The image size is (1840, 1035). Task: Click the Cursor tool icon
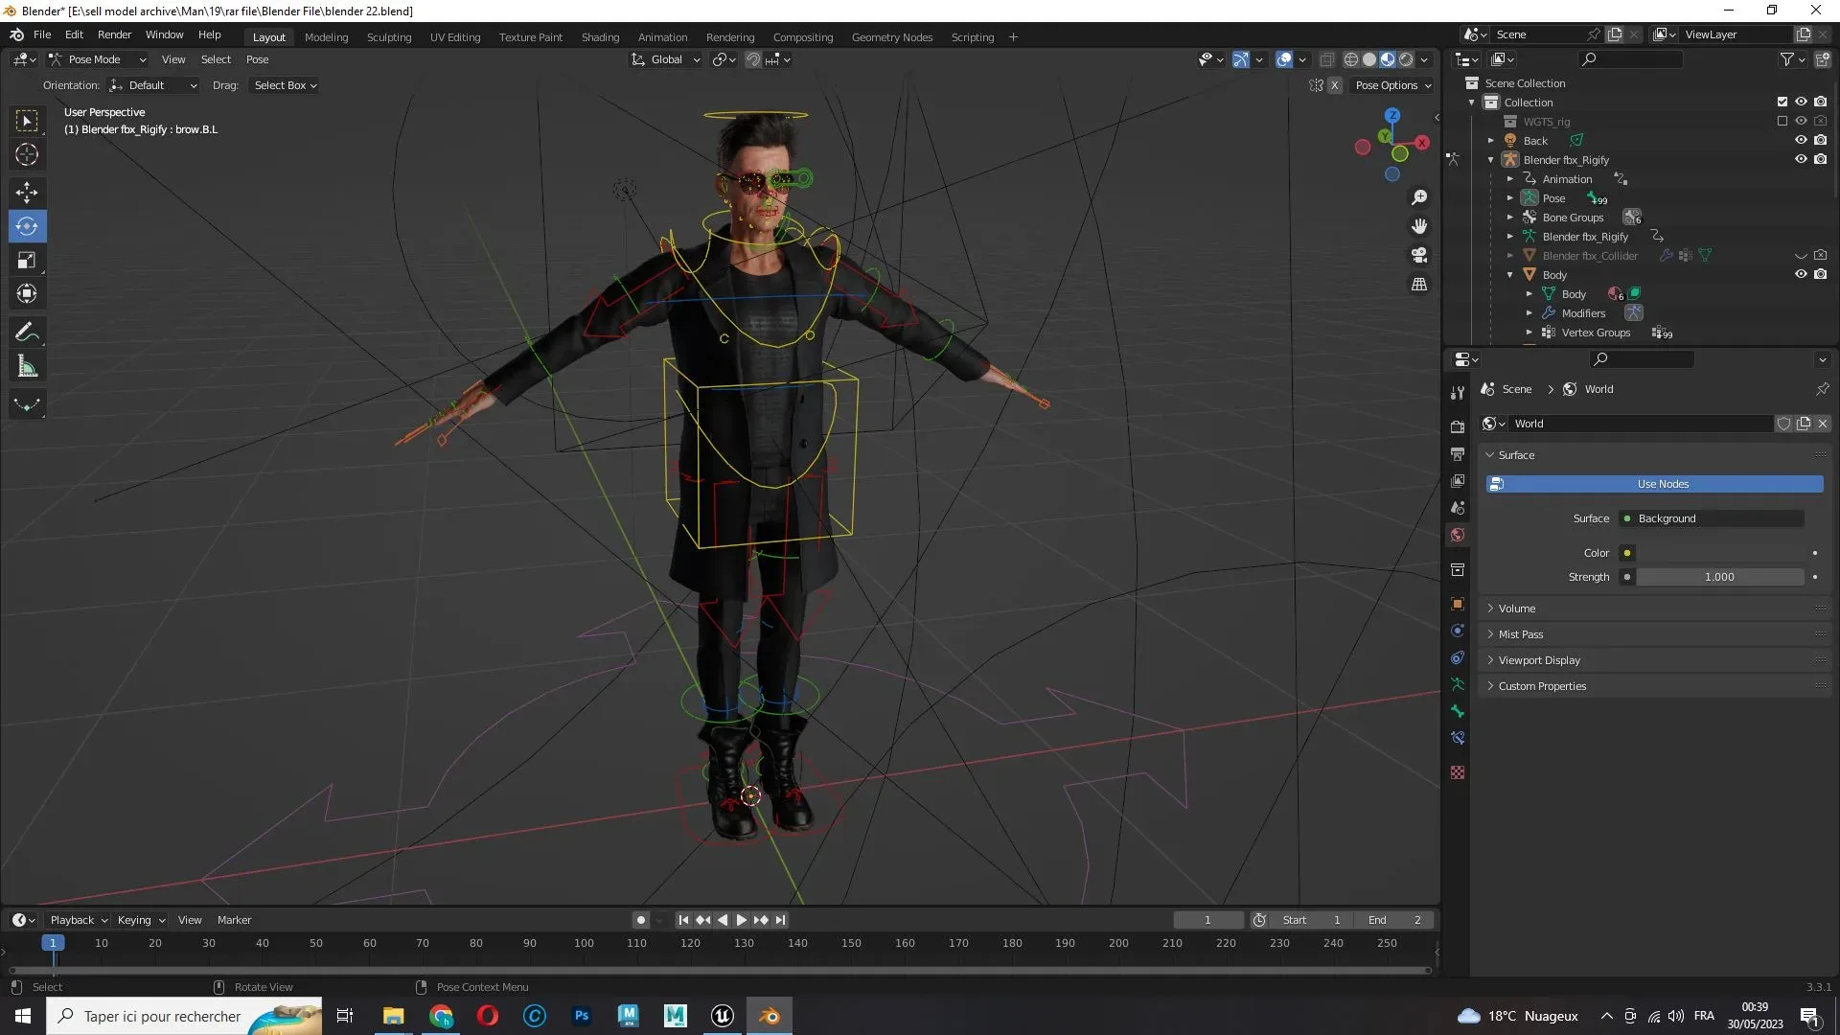(x=27, y=154)
